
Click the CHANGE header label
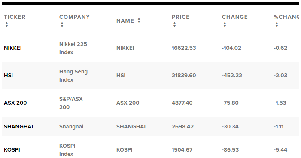pyautogui.click(x=235, y=17)
